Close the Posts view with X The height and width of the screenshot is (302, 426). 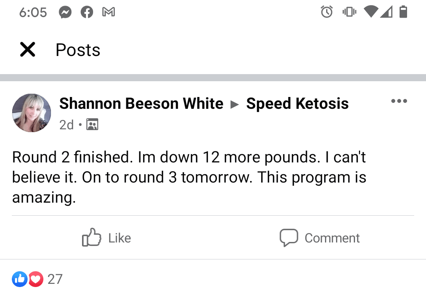pos(28,49)
